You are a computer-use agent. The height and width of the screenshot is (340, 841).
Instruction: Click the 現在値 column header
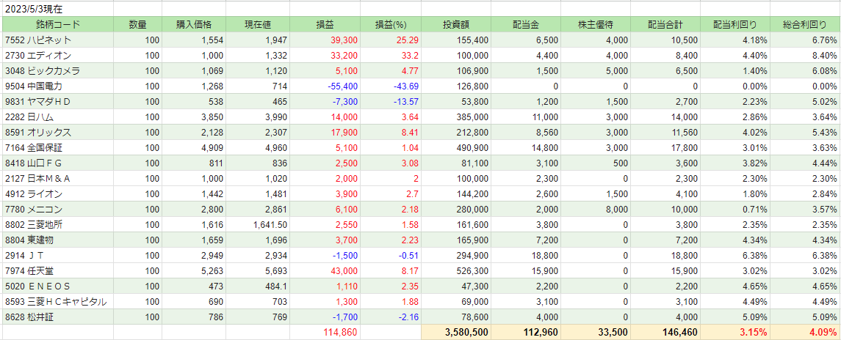click(x=258, y=25)
